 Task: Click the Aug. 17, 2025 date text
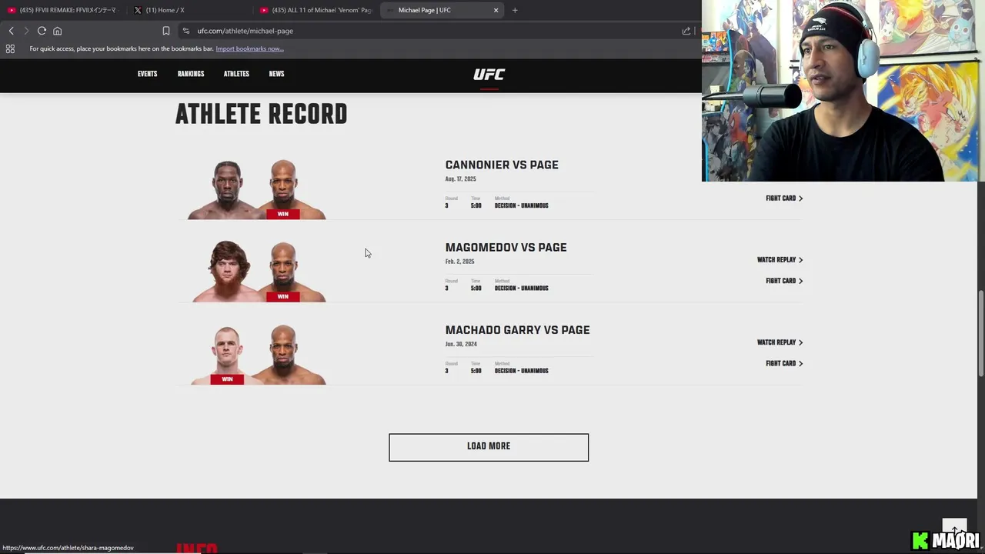point(460,179)
